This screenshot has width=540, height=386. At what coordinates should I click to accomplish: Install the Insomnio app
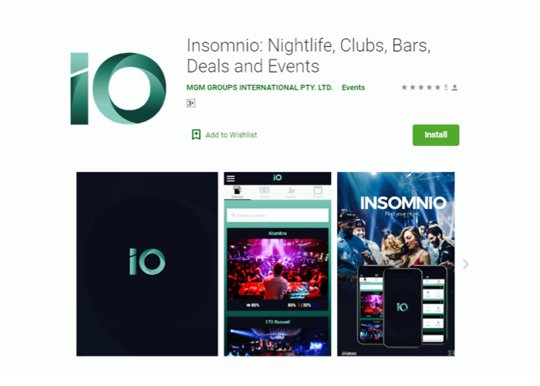[436, 135]
